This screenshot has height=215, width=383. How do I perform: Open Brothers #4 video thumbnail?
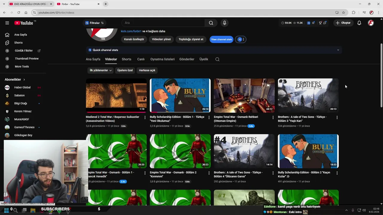click(244, 151)
